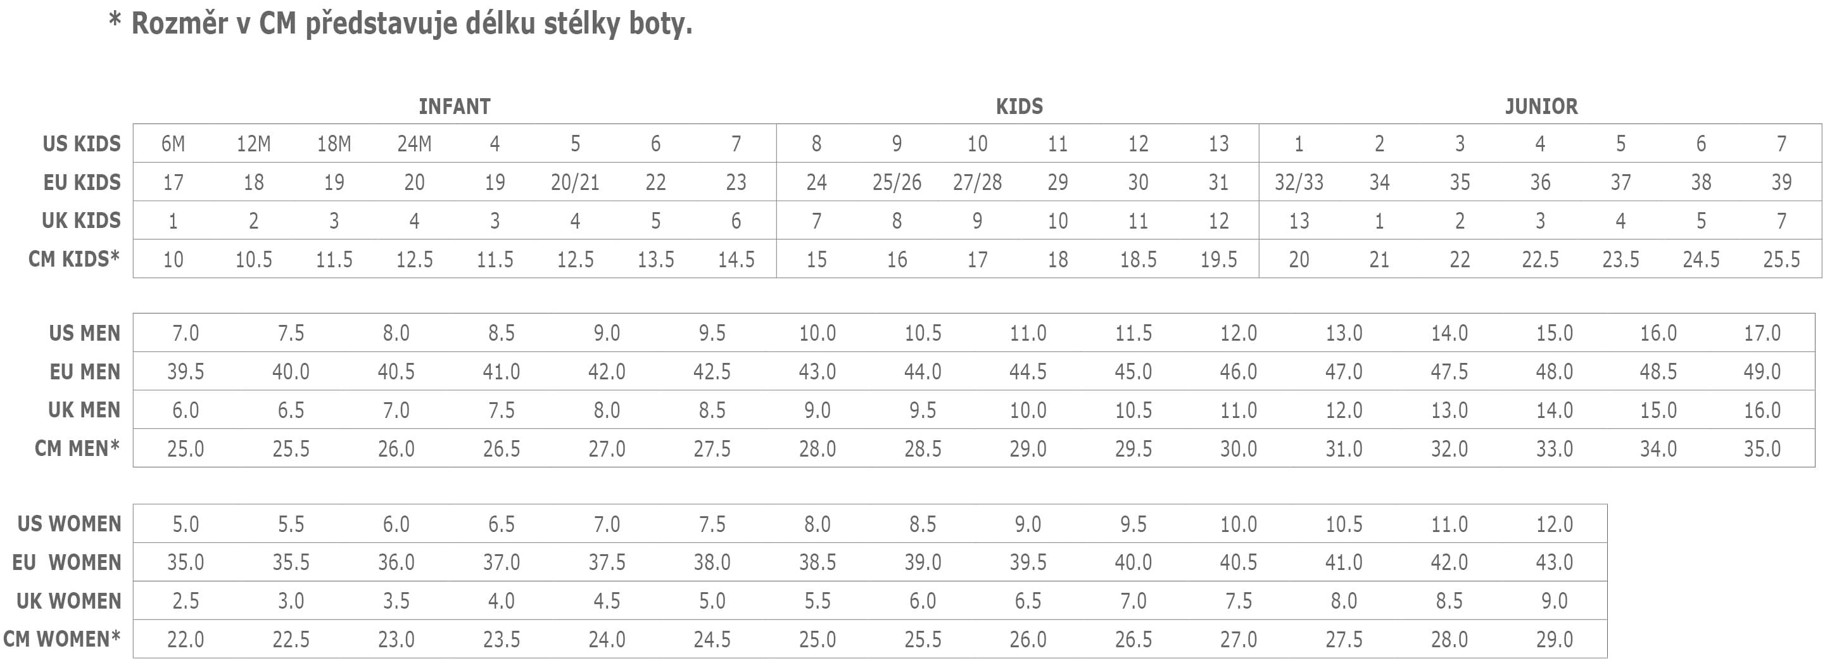Click the KIDS section heading
1825x665 pixels.
(1019, 106)
